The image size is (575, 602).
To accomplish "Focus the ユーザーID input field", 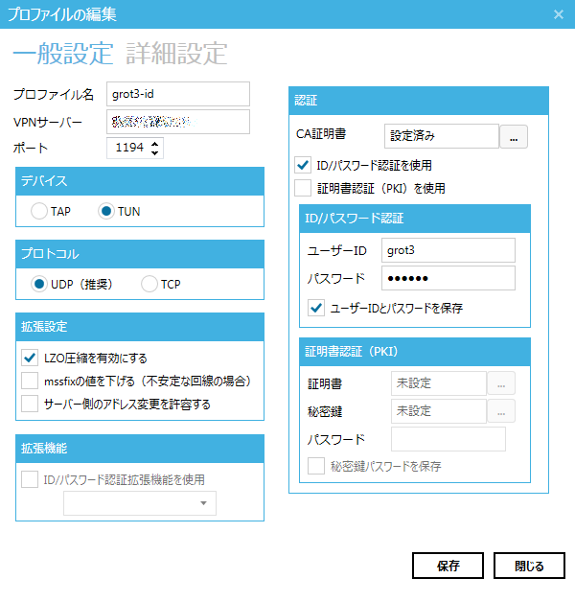I will pyautogui.click(x=448, y=250).
